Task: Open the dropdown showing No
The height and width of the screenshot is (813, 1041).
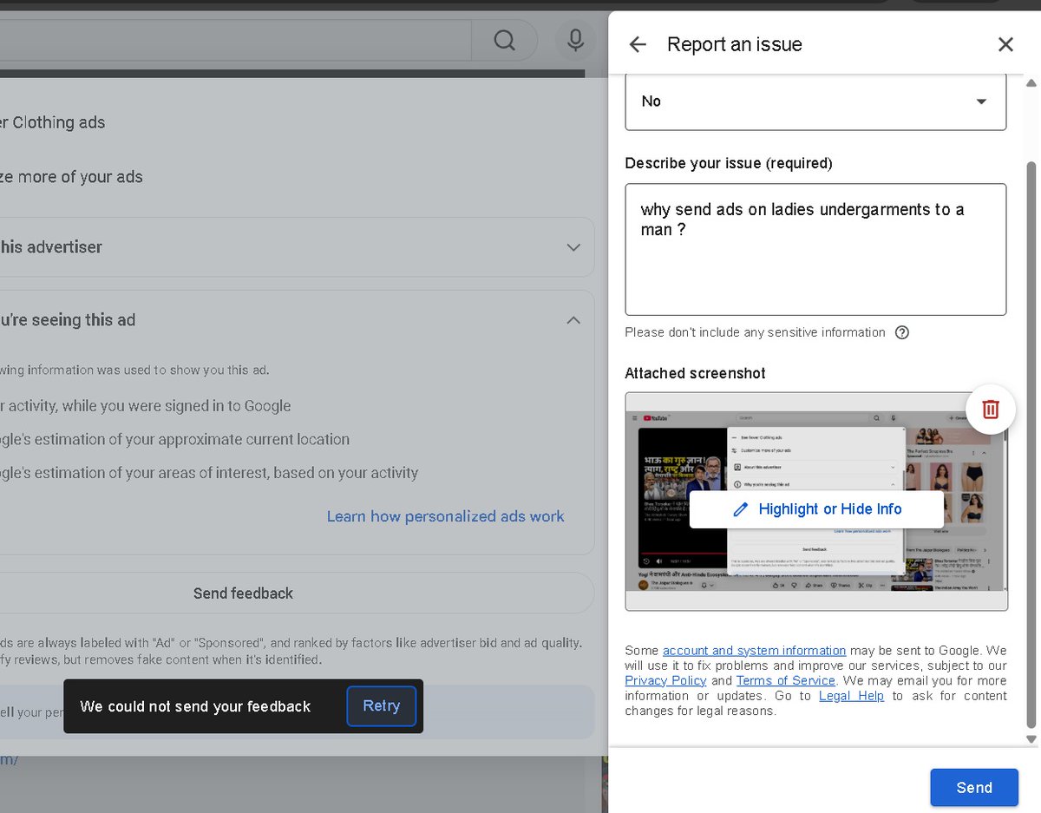Action: pos(815,102)
